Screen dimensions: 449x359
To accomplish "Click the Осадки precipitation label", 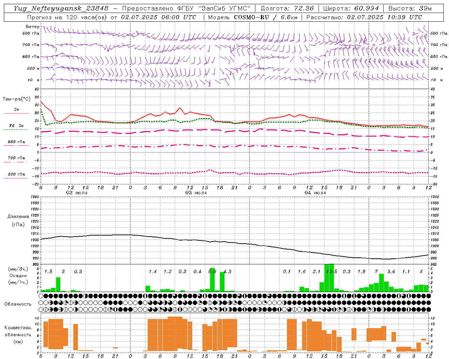I will [x=18, y=276].
